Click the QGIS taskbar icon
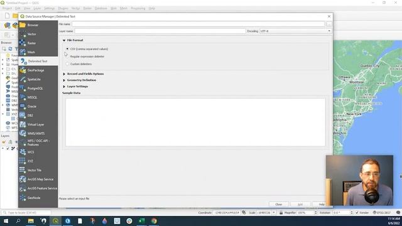Screen dimensions: 402x226 point(55,221)
